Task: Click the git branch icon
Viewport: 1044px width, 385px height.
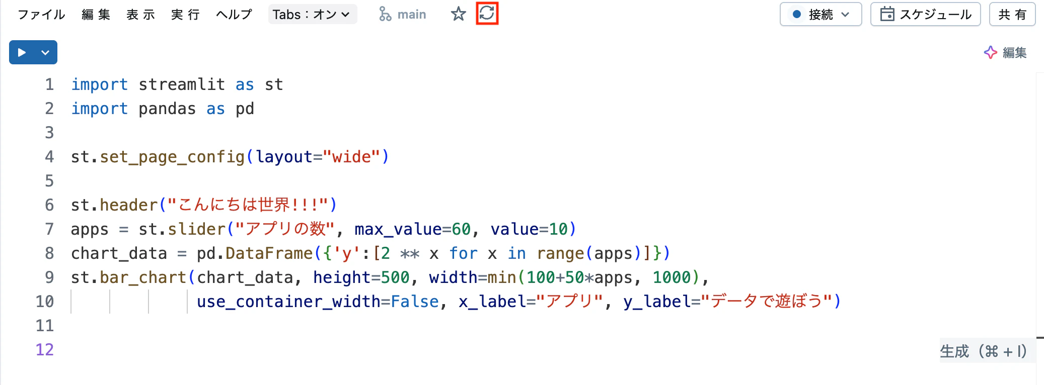Action: tap(385, 15)
